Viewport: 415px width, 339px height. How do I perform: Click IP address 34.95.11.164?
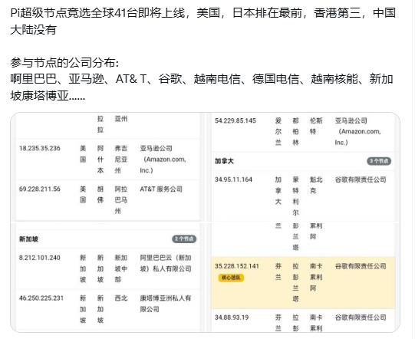233,179
